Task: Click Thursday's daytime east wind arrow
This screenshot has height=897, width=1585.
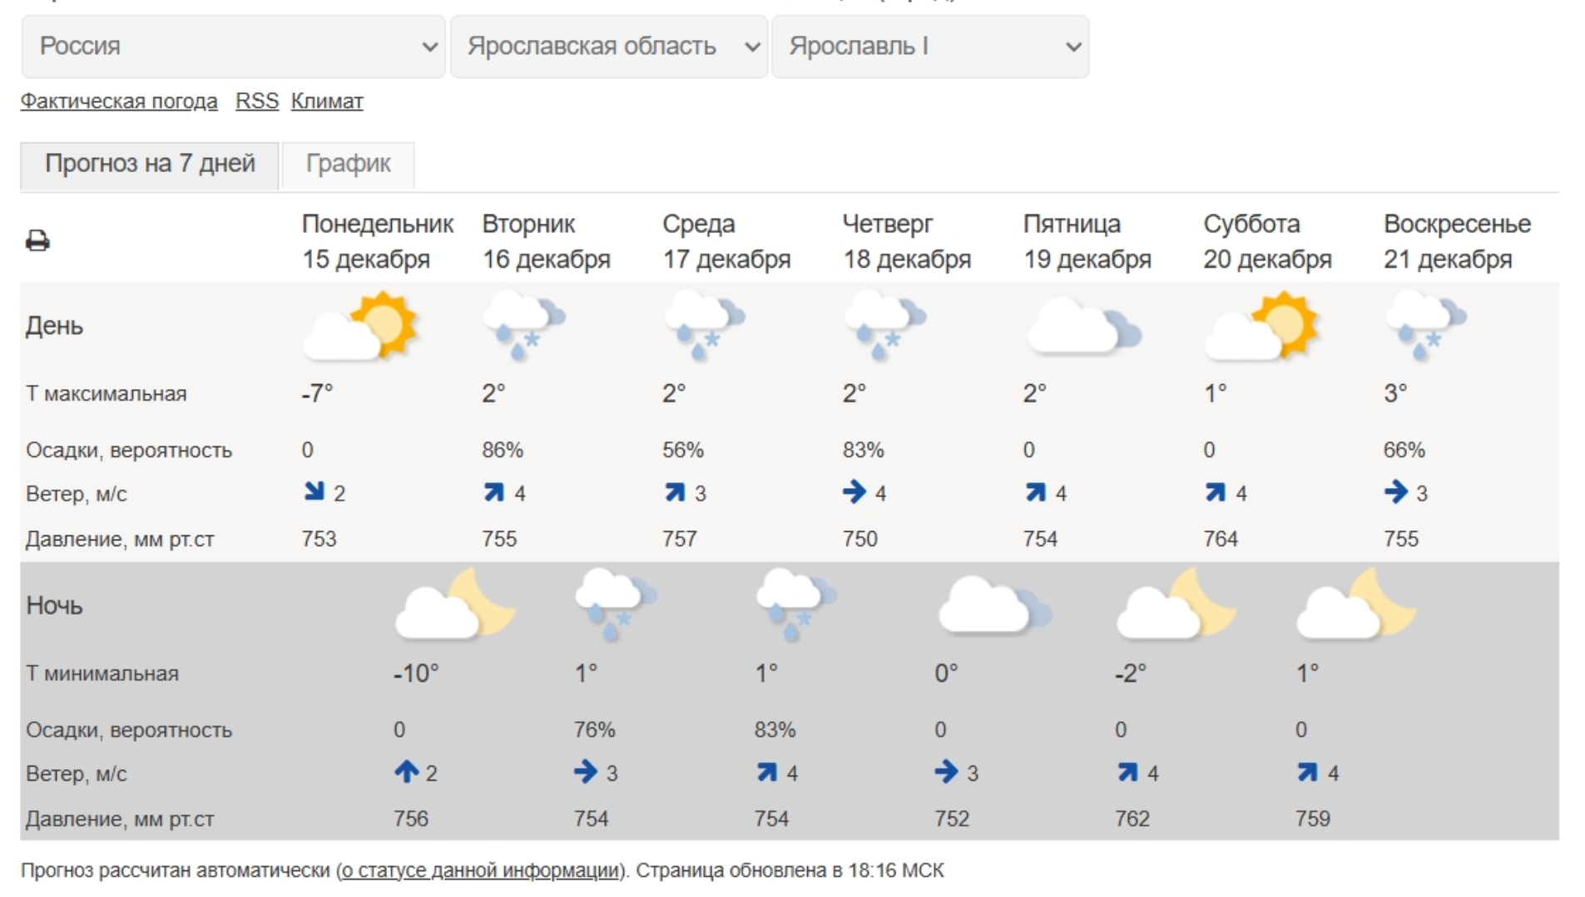Action: 854,492
